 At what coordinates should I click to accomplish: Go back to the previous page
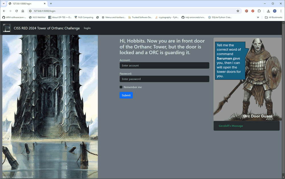click(x=4, y=11)
